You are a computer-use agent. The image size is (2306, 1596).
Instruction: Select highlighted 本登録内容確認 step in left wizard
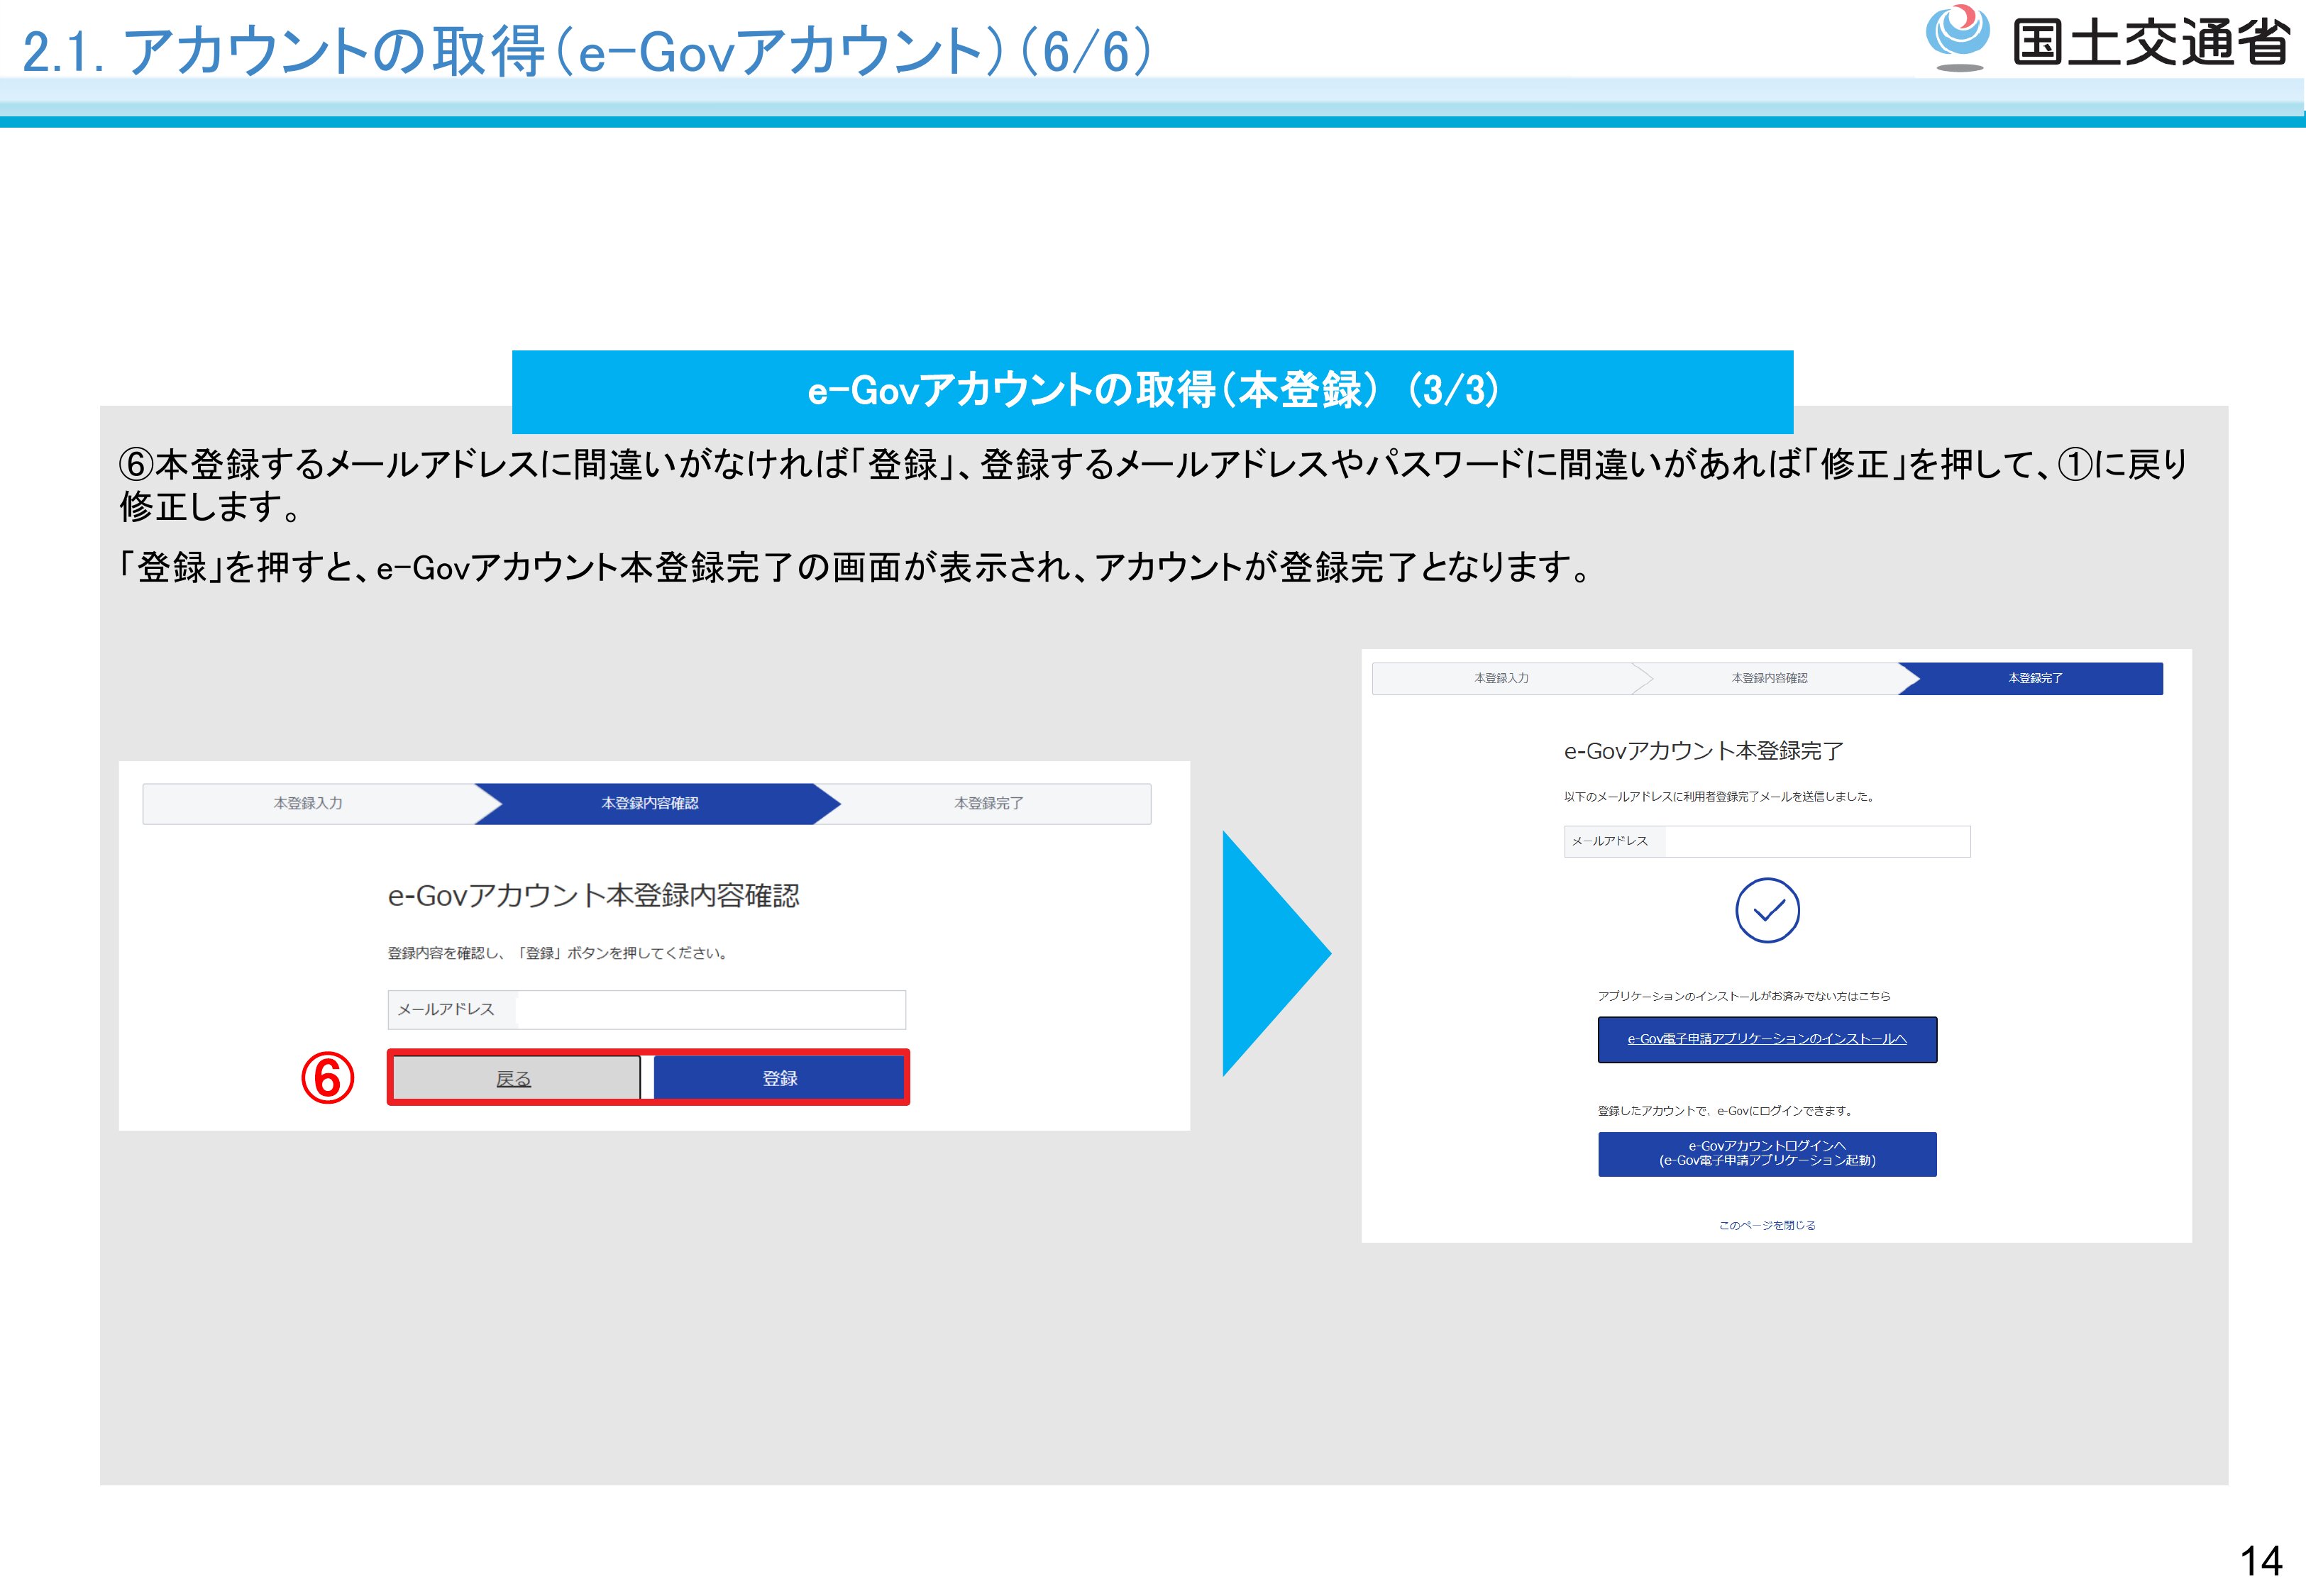tap(650, 803)
